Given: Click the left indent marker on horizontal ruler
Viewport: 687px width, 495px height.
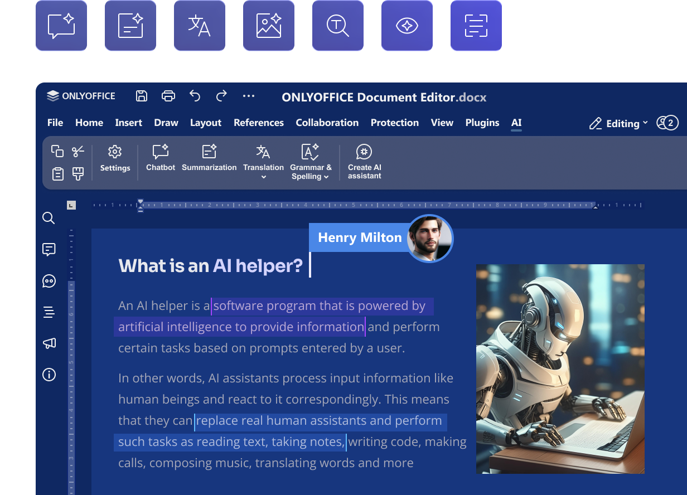Looking at the screenshot, I should 141,205.
